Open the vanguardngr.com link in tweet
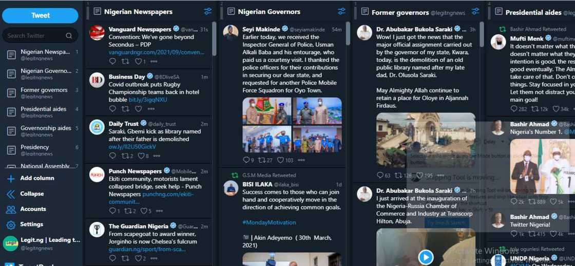The height and width of the screenshot is (266, 575). point(156,52)
